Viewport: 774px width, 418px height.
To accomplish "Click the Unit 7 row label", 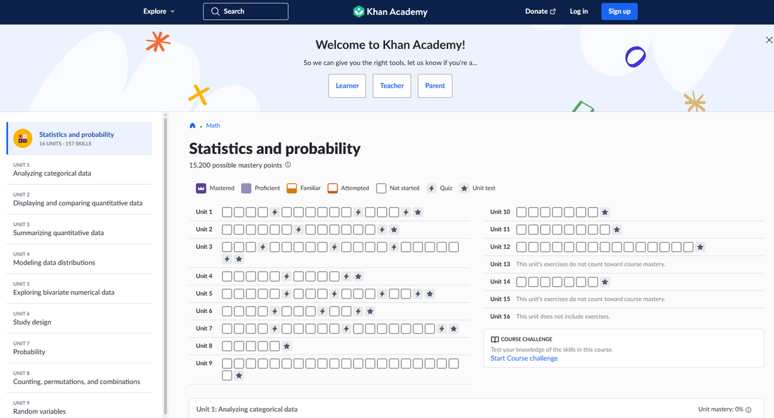I will [x=204, y=328].
